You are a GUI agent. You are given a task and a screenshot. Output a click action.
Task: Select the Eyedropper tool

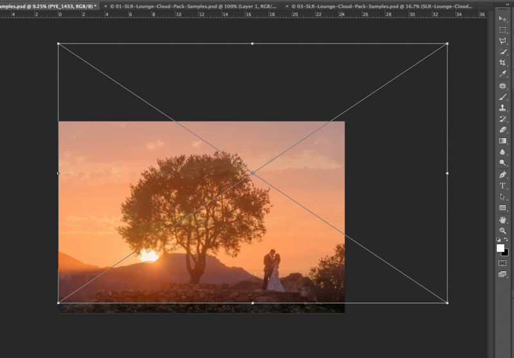[x=502, y=74]
